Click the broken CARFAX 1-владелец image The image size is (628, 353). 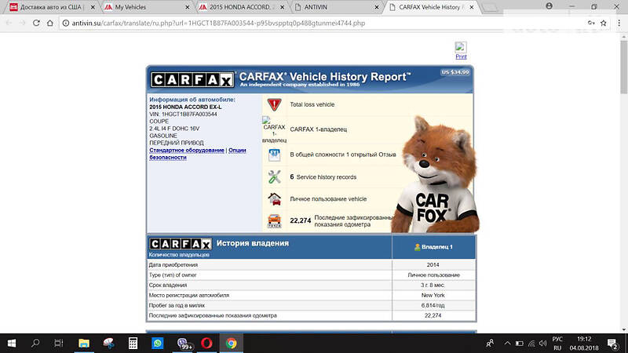tap(274, 129)
